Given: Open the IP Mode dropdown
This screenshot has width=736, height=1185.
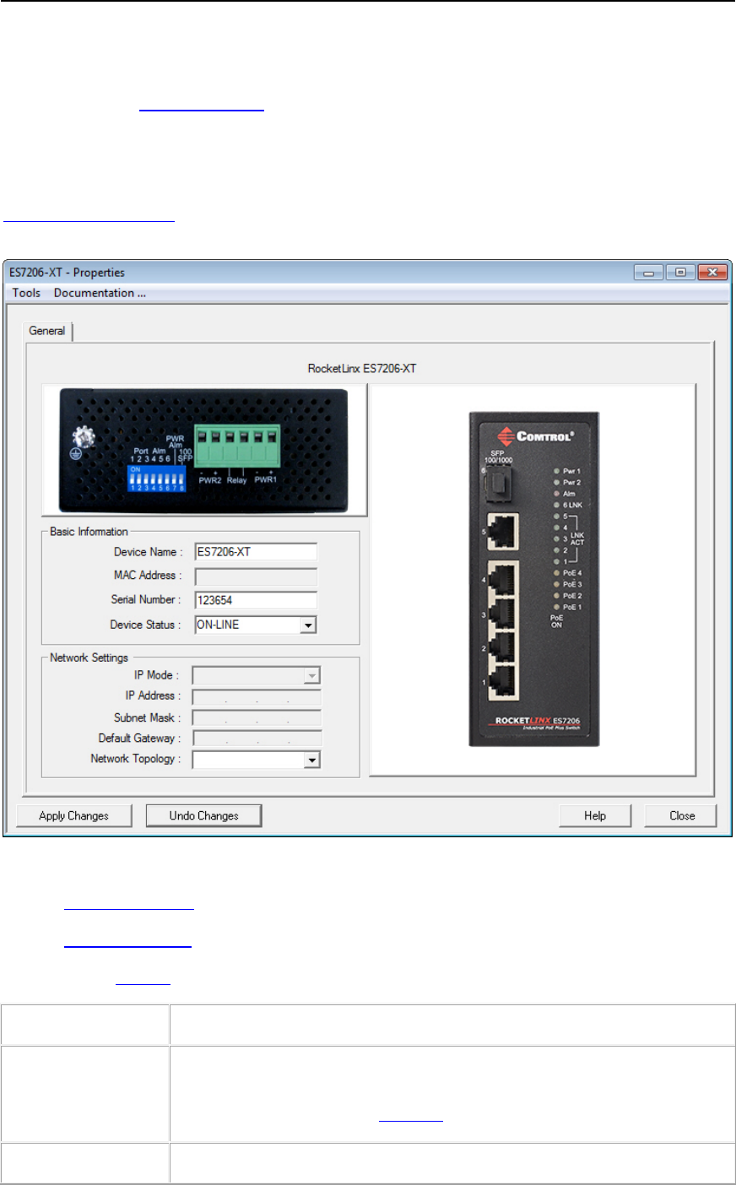Looking at the screenshot, I should (x=312, y=676).
